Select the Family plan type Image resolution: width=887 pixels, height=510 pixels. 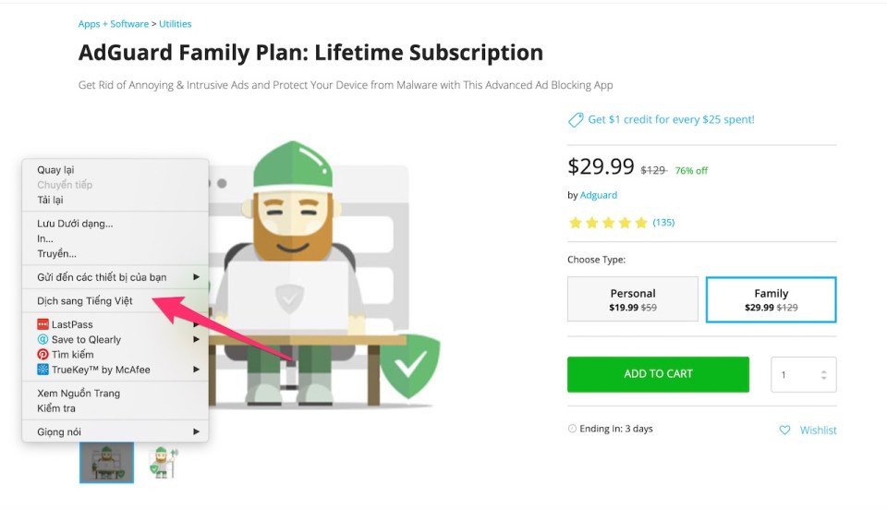click(x=771, y=299)
